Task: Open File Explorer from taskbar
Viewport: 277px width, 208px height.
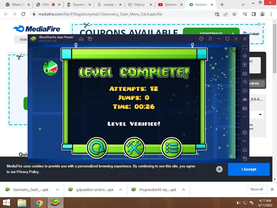Action: [22, 203]
